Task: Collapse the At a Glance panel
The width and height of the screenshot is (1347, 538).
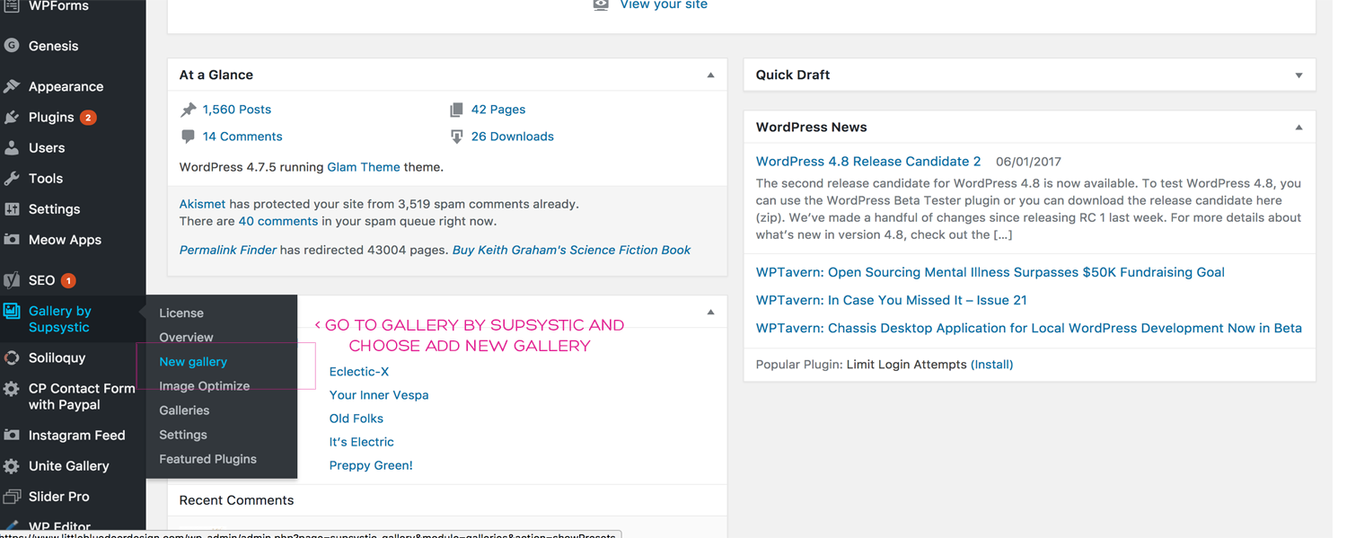Action: pyautogui.click(x=710, y=75)
